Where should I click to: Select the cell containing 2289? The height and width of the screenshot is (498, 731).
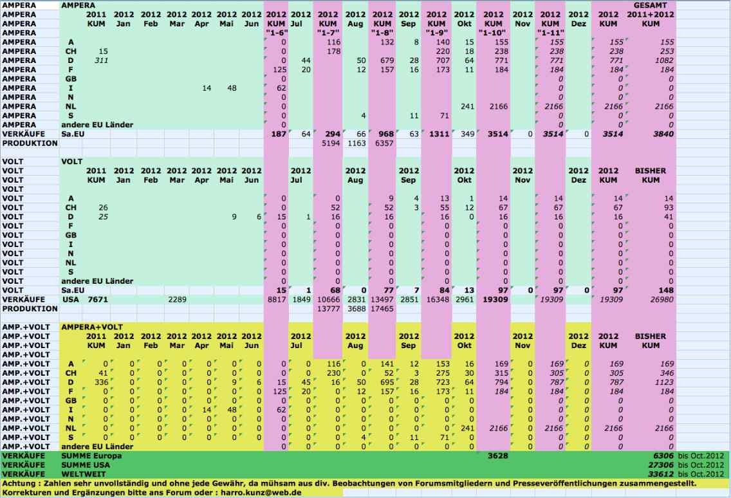pyautogui.click(x=176, y=300)
